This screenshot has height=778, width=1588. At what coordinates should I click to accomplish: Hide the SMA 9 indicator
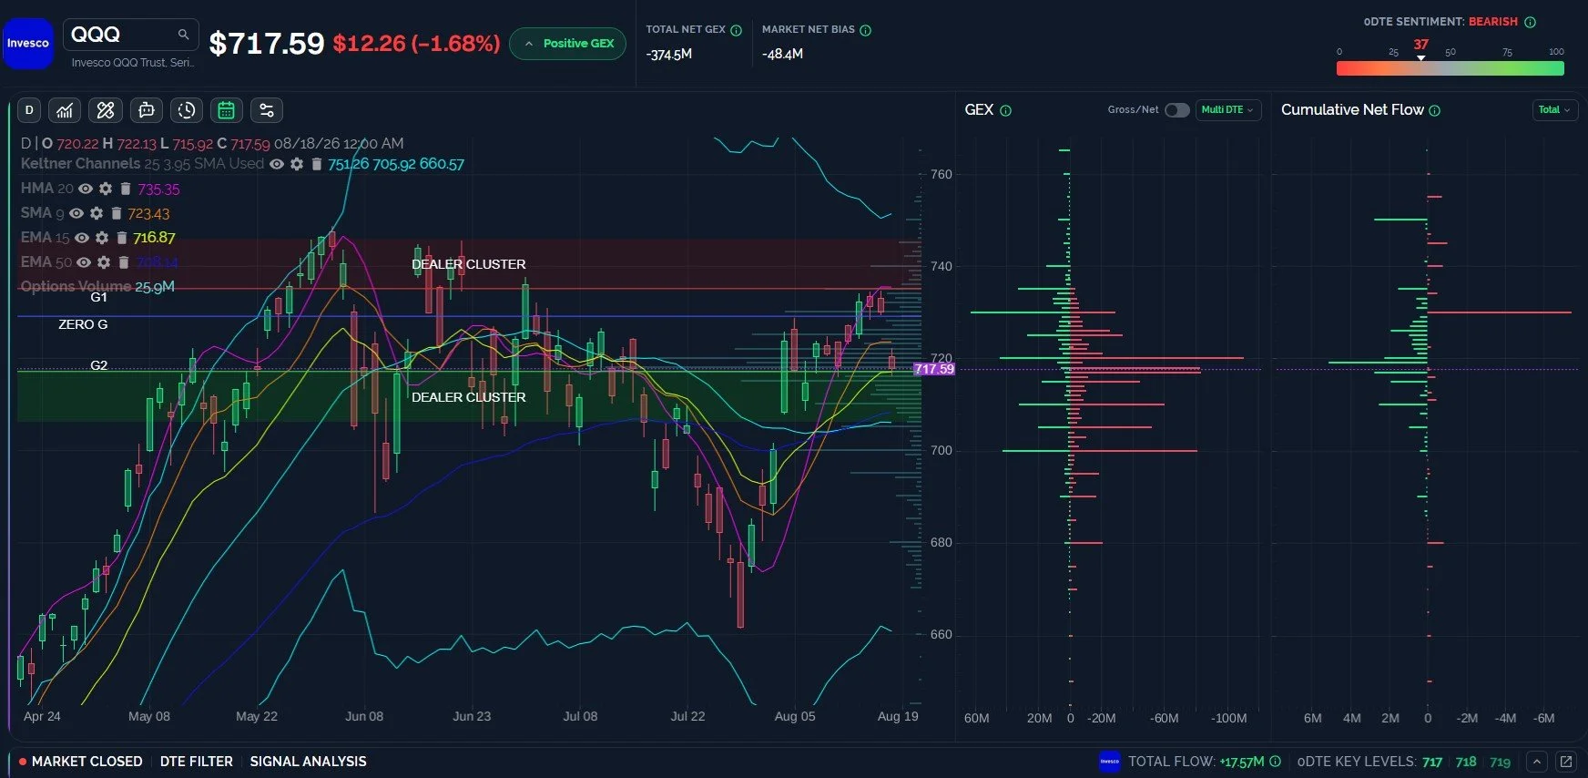(76, 213)
